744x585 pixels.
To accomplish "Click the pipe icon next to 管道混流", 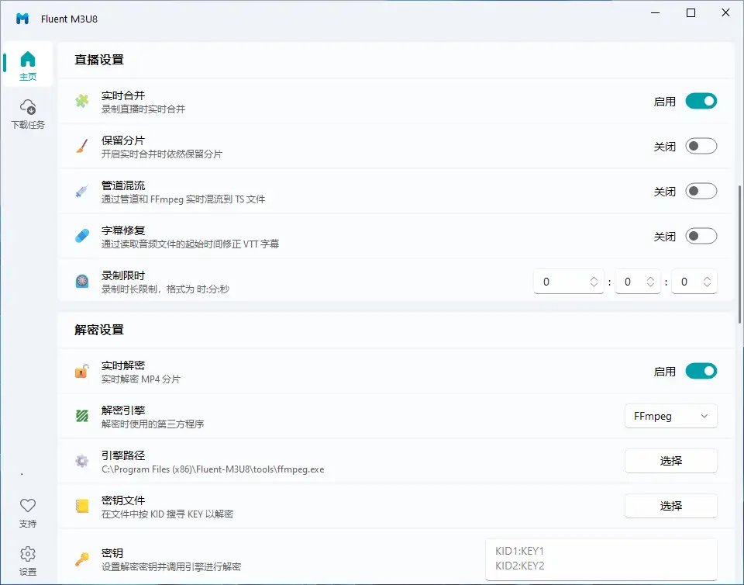I will click(82, 190).
